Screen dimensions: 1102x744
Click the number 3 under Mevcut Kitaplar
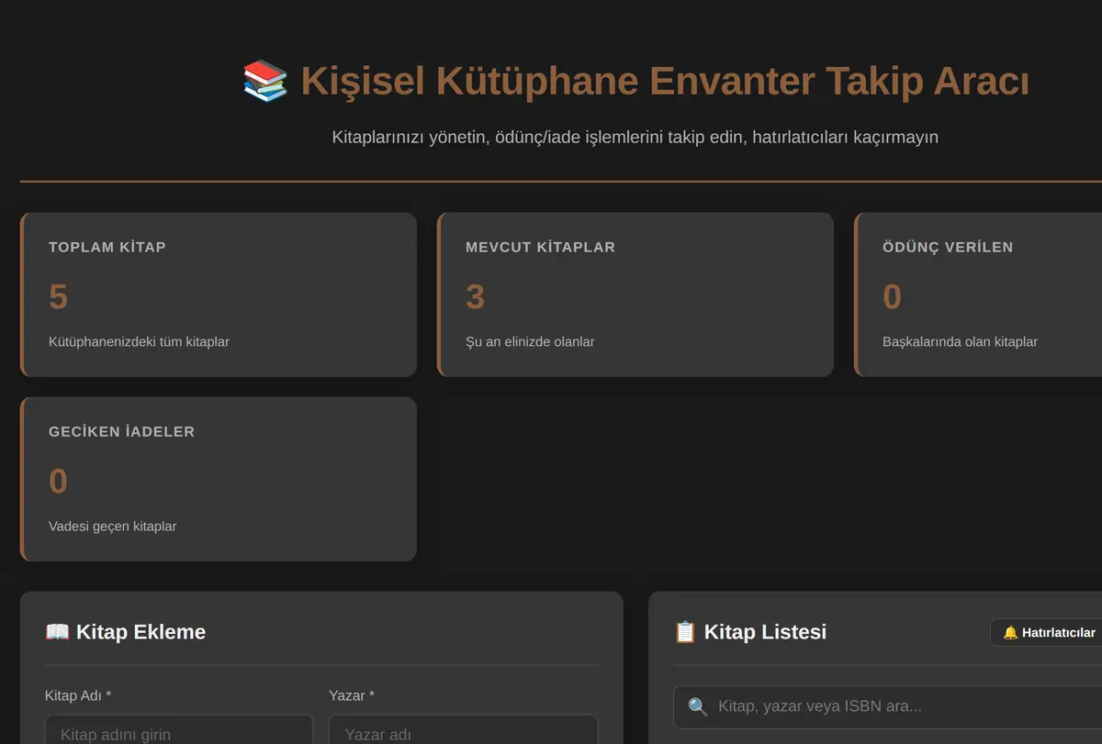click(475, 296)
